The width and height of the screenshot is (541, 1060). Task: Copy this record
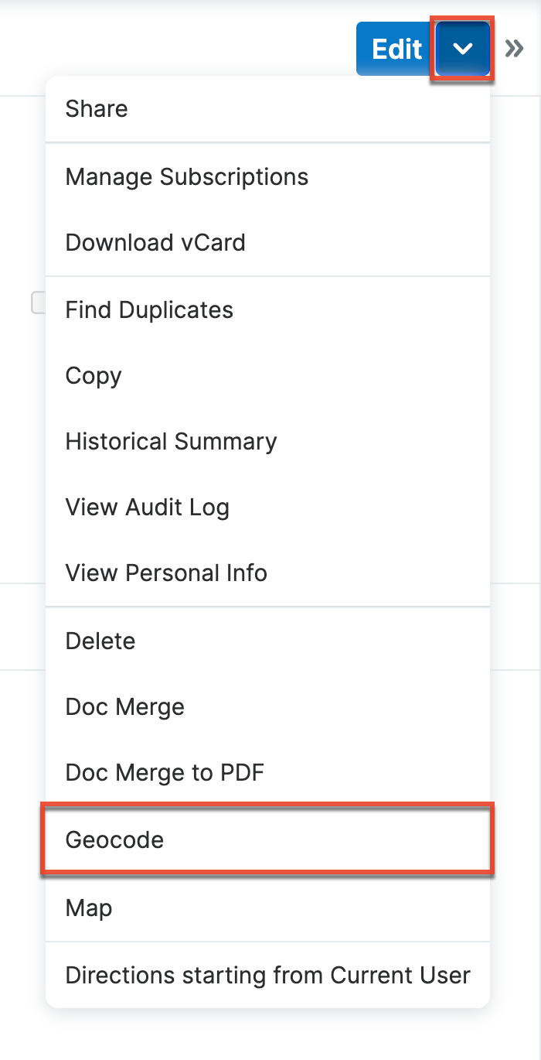click(x=93, y=375)
